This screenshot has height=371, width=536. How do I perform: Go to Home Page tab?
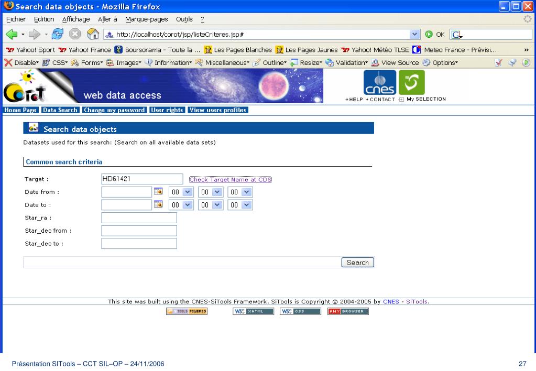tap(20, 110)
